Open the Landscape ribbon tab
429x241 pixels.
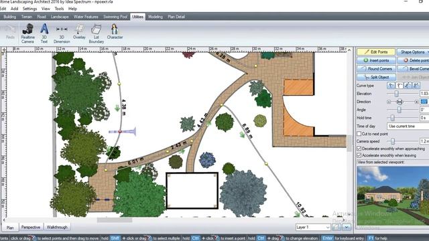[x=60, y=17]
